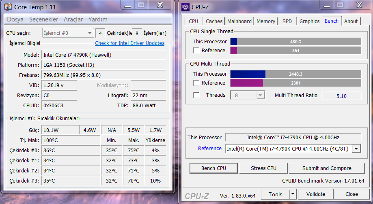Open the Yardım menu
Viewport: 373px width, 204px height.
[98, 19]
